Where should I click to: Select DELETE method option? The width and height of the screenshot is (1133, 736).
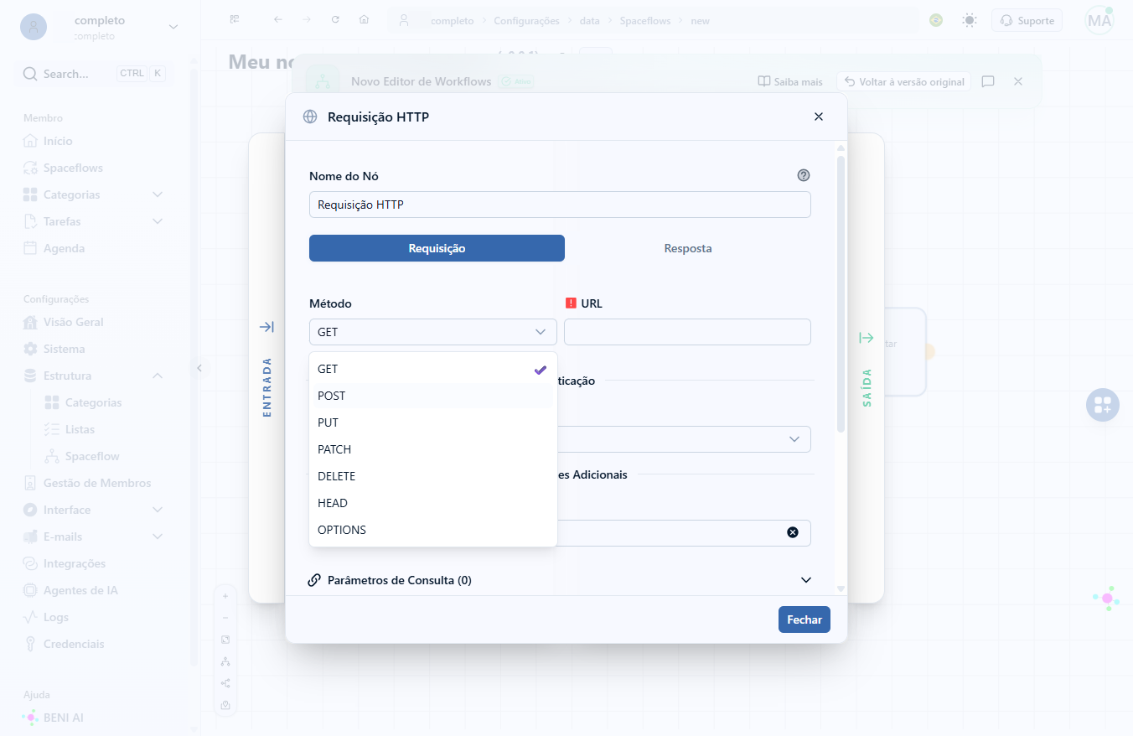[432, 476]
